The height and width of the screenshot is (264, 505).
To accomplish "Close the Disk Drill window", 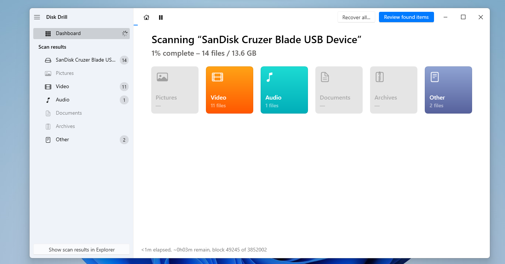I will (481, 17).
